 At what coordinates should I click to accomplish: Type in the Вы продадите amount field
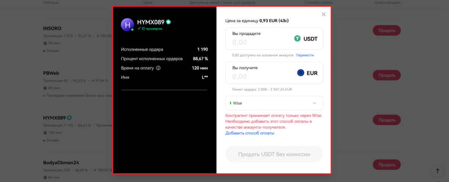(x=259, y=42)
